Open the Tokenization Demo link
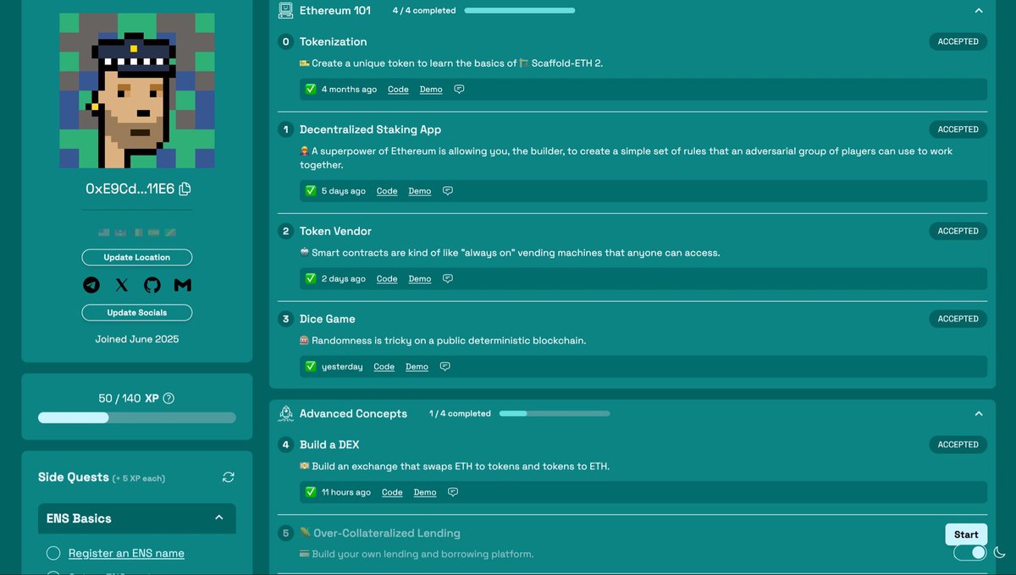 click(x=431, y=90)
